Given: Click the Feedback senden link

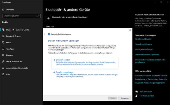Looking at the screenshot, I should click(147, 96).
